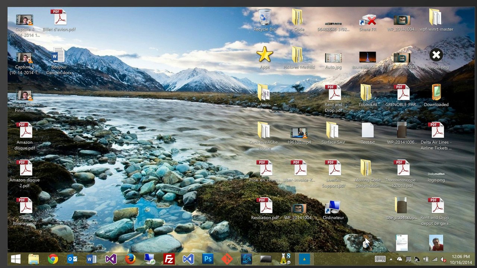Open Google Chrome from the taskbar

pyautogui.click(x=53, y=259)
